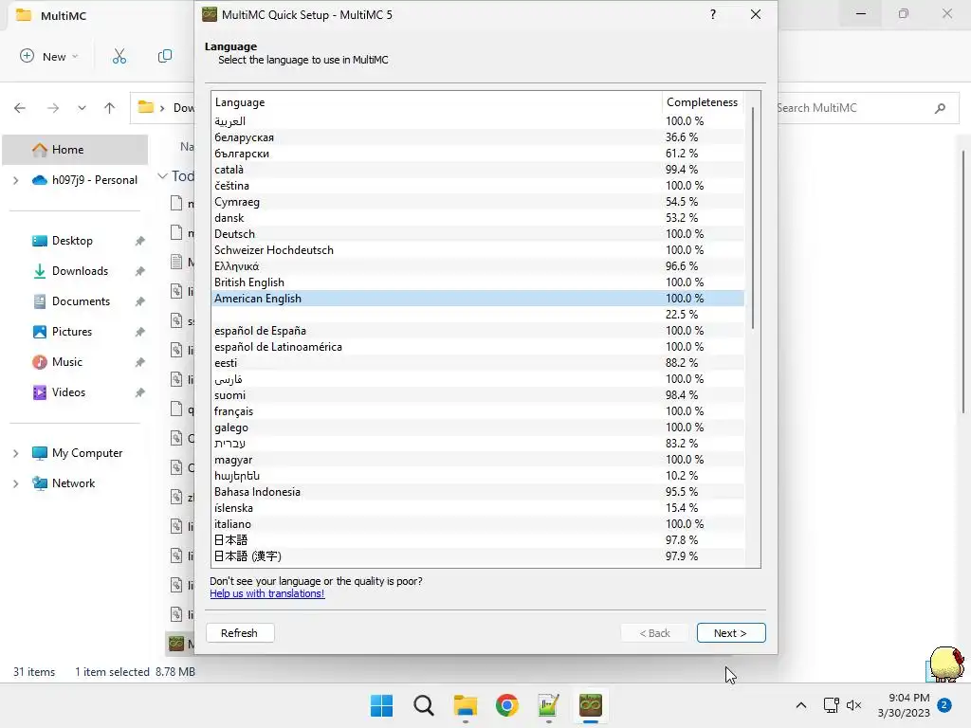Select dansk language row
The width and height of the screenshot is (971, 728).
pyautogui.click(x=478, y=218)
